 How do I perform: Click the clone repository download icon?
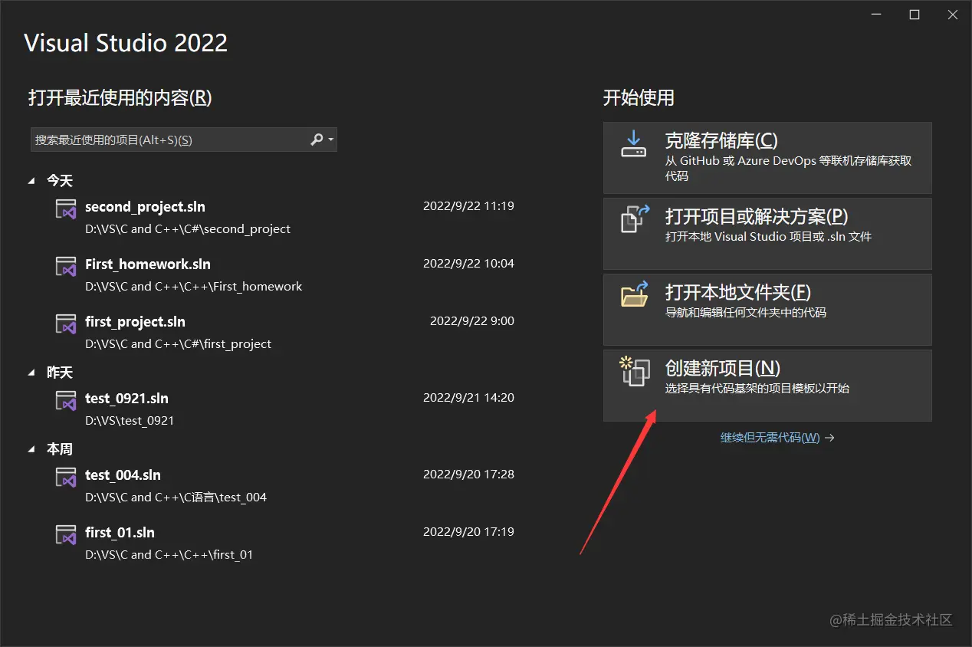coord(634,143)
